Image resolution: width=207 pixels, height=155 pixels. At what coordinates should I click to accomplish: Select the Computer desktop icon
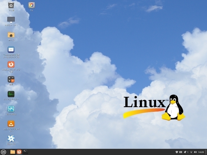[11, 20]
